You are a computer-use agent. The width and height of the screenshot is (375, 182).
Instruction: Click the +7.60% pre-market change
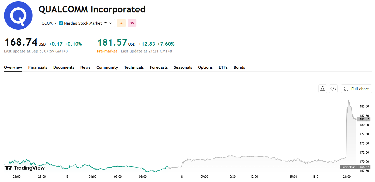click(x=166, y=44)
